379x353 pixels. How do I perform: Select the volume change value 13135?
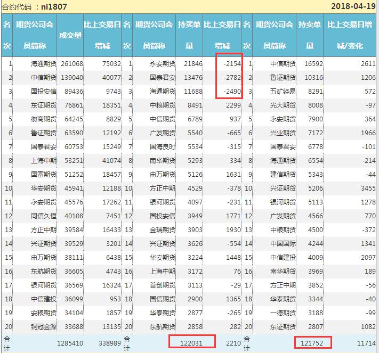tap(111, 327)
